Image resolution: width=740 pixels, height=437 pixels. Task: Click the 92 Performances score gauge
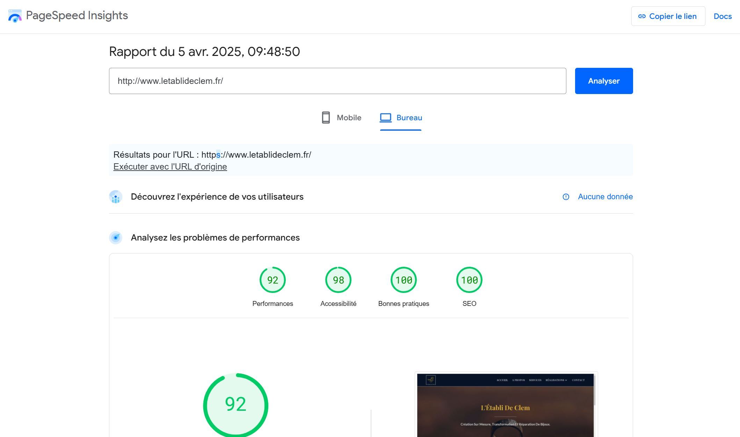[x=273, y=280]
